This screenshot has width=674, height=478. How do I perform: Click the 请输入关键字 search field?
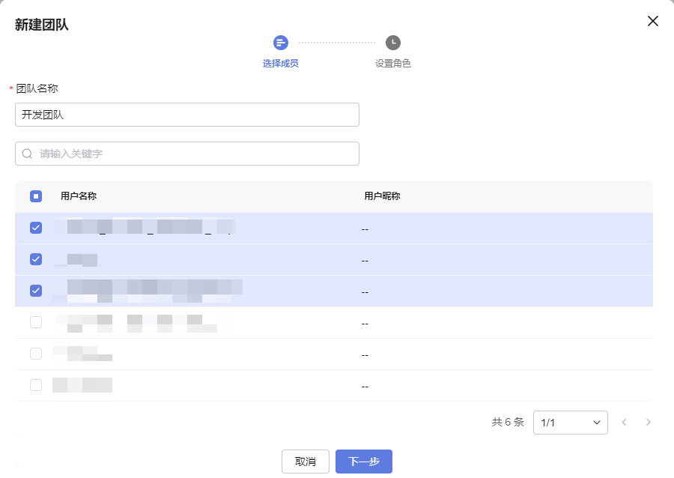coord(195,154)
